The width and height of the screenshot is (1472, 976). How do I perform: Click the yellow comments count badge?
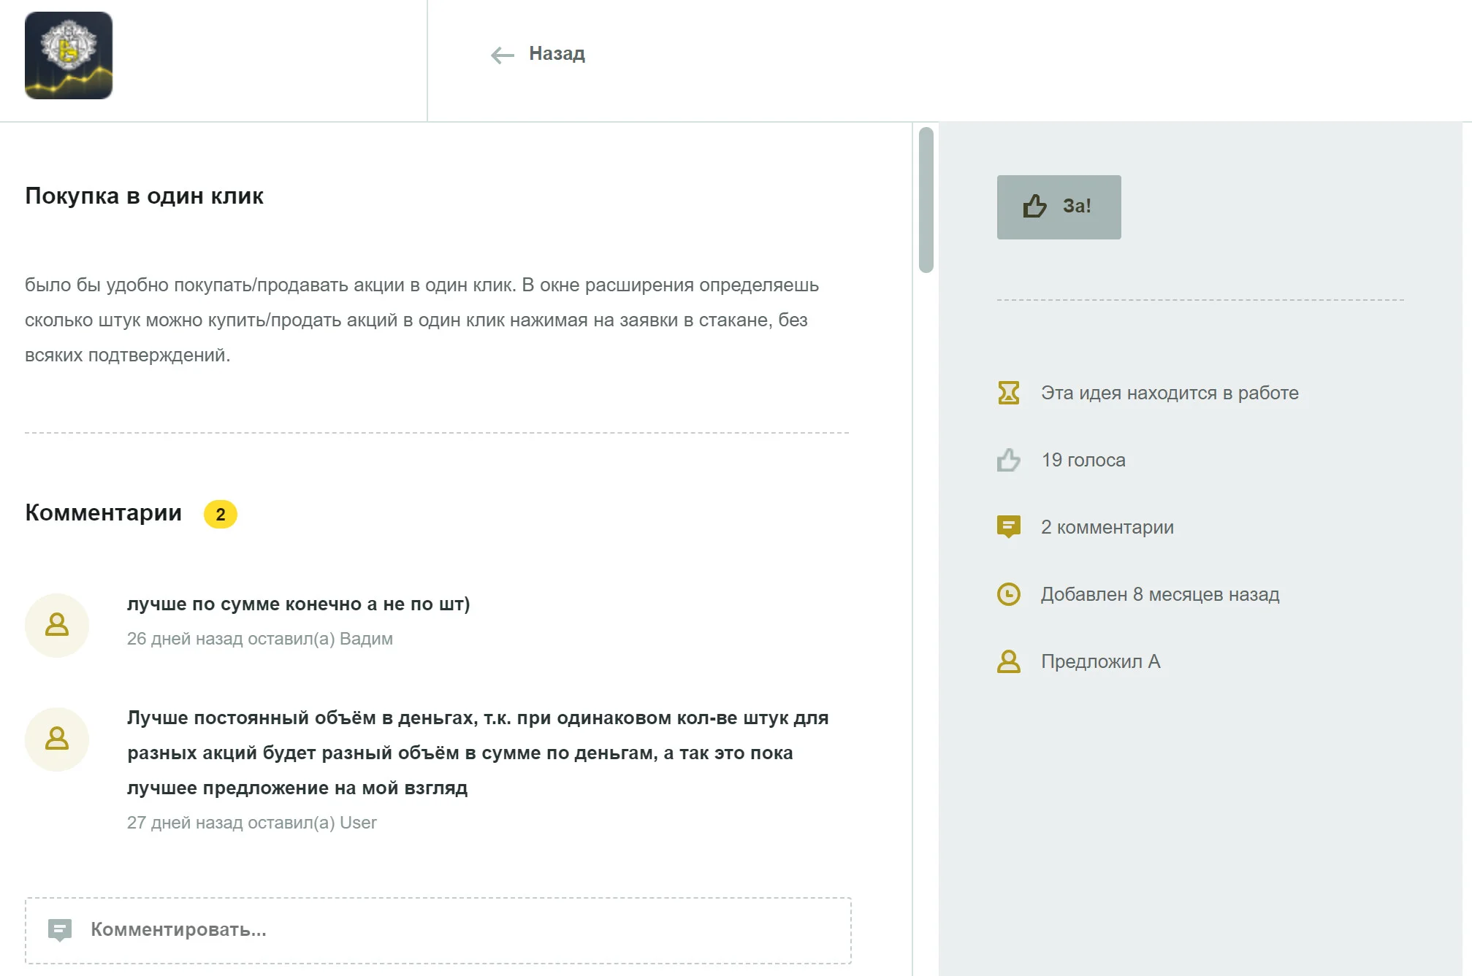[x=221, y=514]
